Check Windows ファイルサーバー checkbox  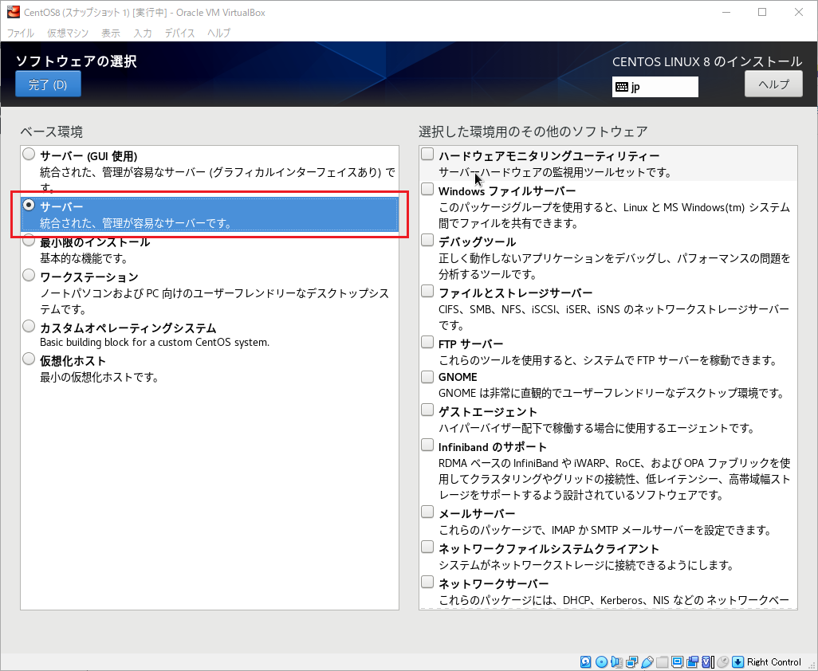[x=427, y=189]
